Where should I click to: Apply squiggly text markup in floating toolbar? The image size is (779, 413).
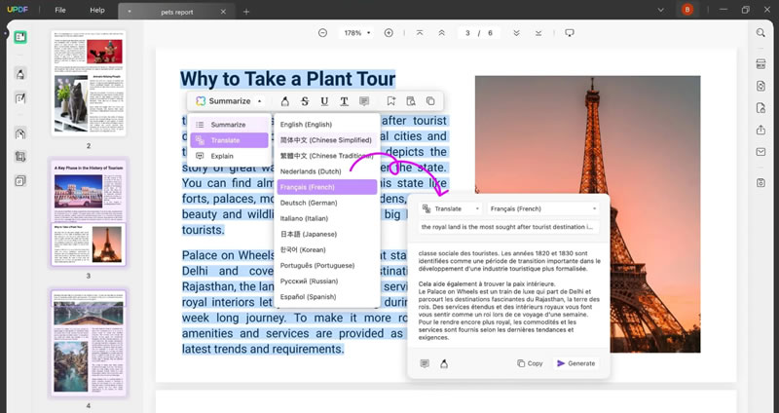coord(344,101)
